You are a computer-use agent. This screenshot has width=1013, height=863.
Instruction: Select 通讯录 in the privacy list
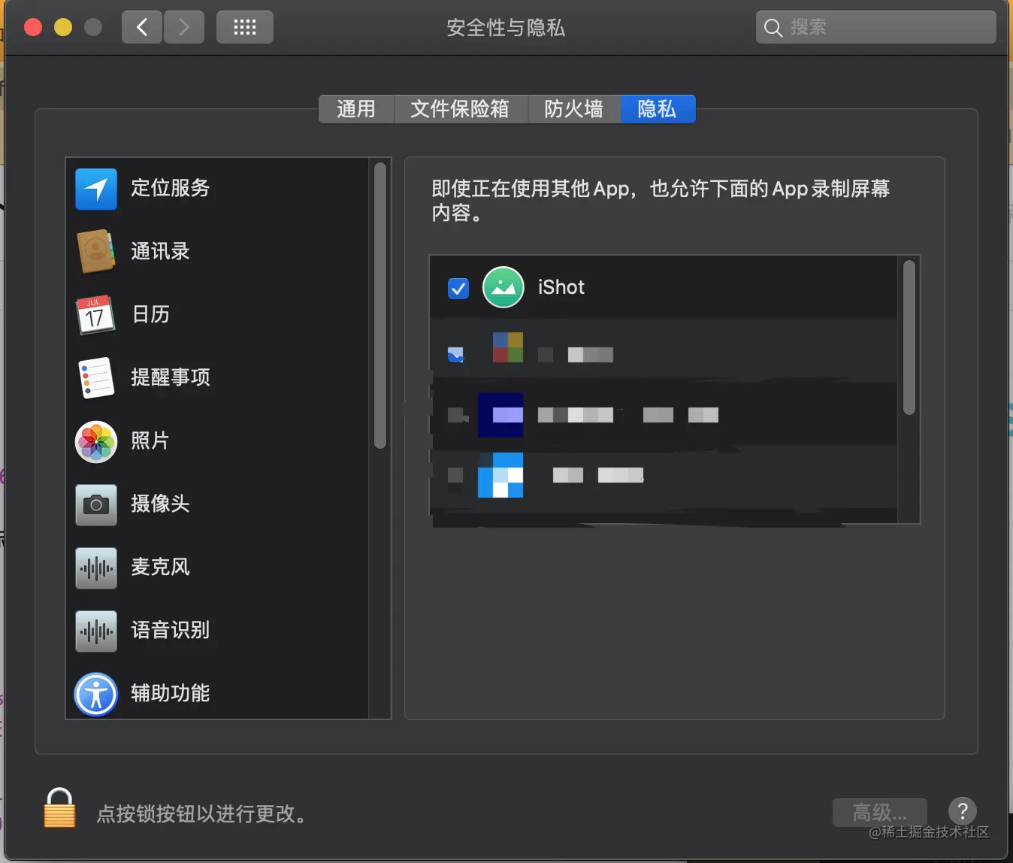217,252
